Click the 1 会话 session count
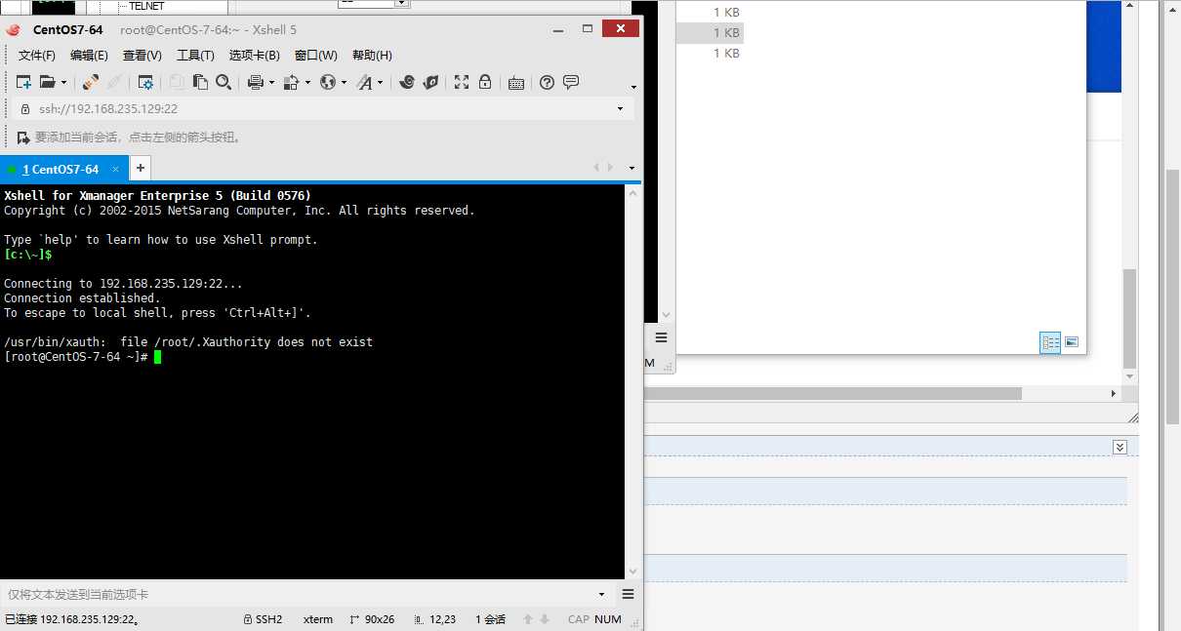Viewport: 1181px width, 631px height. [x=491, y=619]
